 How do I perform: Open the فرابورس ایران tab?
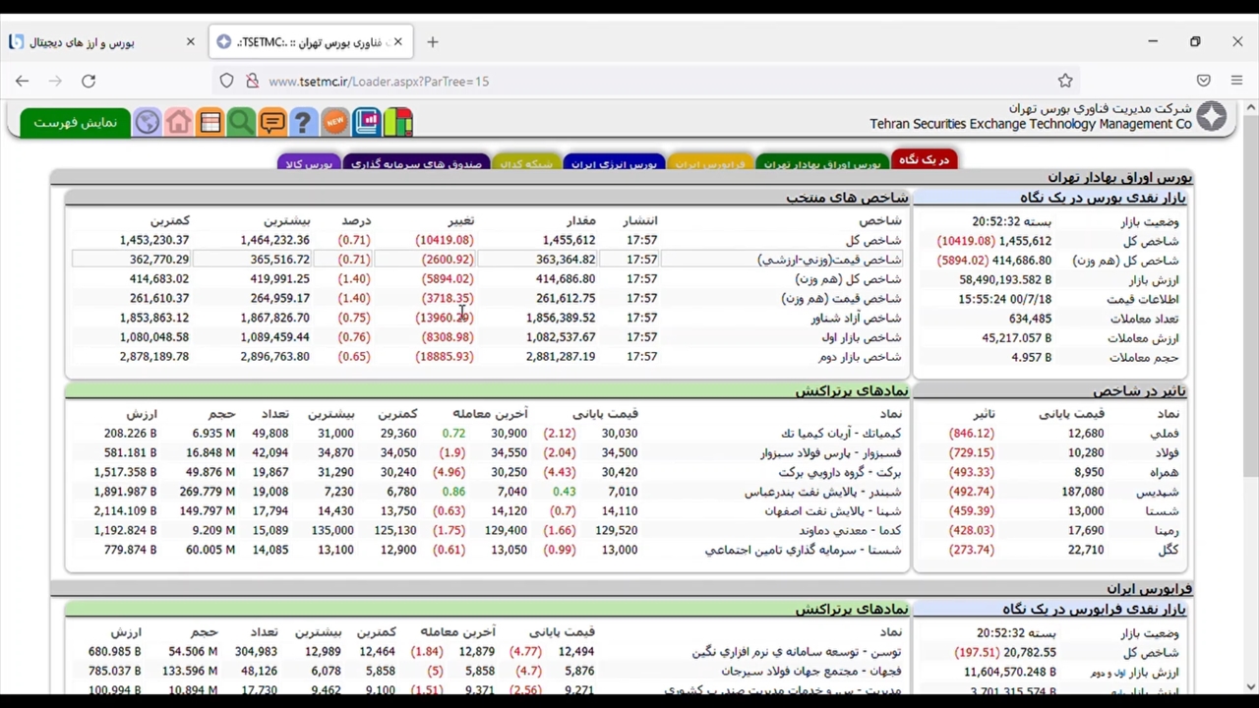coord(709,163)
